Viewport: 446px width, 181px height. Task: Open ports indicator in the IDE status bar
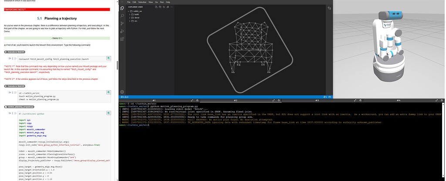[325, 97]
